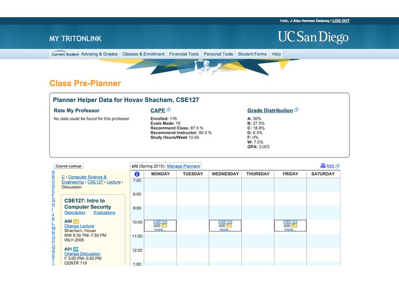This screenshot has width=399, height=283.
Task: Click the MW 6:30 PM–7:50 PM lecture time
Action: (x=85, y=235)
